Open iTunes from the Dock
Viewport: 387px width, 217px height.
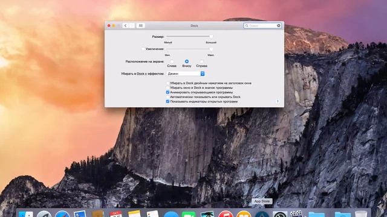[x=226, y=213]
